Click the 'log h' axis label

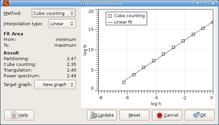coord(156,104)
